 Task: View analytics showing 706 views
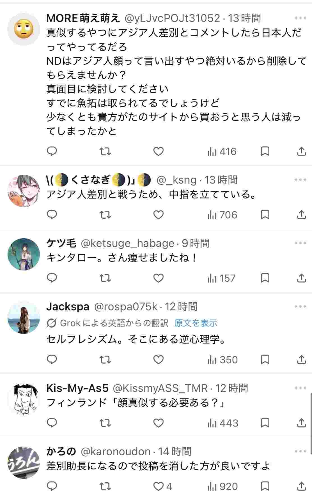click(x=222, y=215)
